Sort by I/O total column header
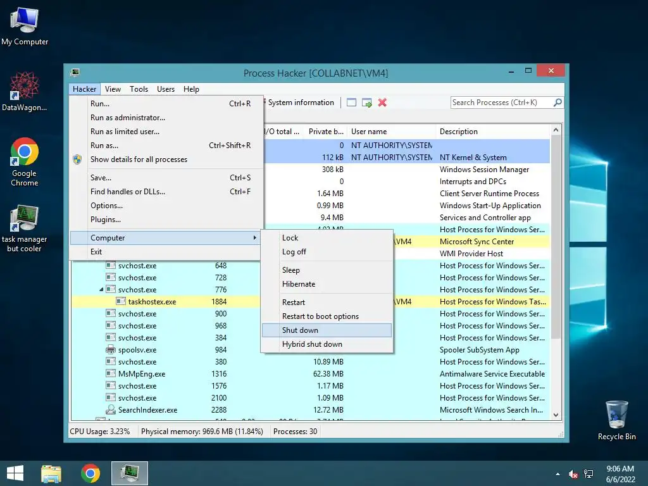Image resolution: width=648 pixels, height=486 pixels. (x=283, y=132)
